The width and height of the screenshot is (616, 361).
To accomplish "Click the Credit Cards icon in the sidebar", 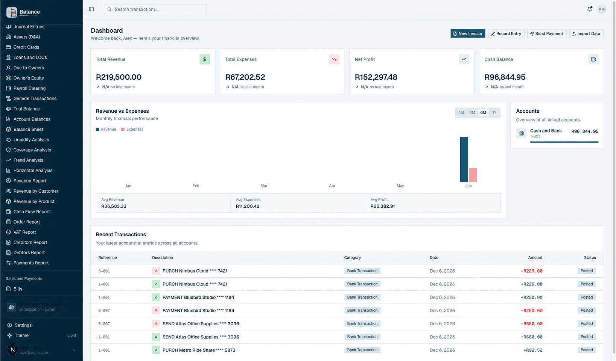I will click(x=8, y=47).
